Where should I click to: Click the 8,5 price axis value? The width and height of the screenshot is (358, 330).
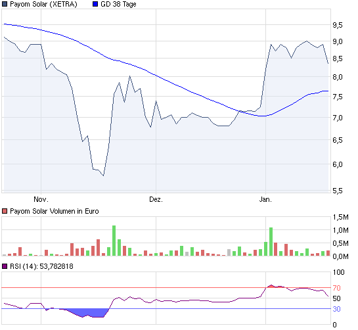pyautogui.click(x=338, y=59)
